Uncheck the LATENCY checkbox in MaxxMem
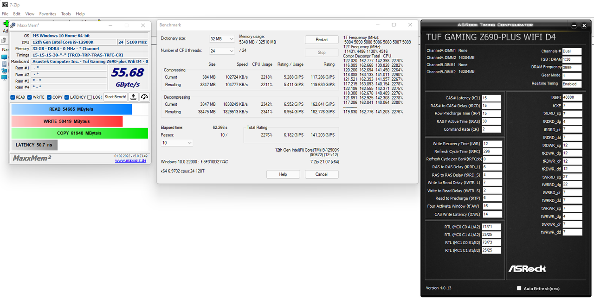 pos(67,97)
